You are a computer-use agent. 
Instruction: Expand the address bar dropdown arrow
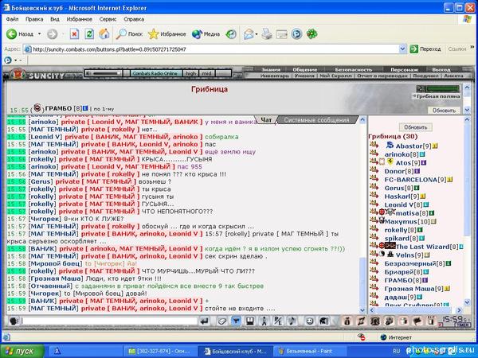coord(402,49)
